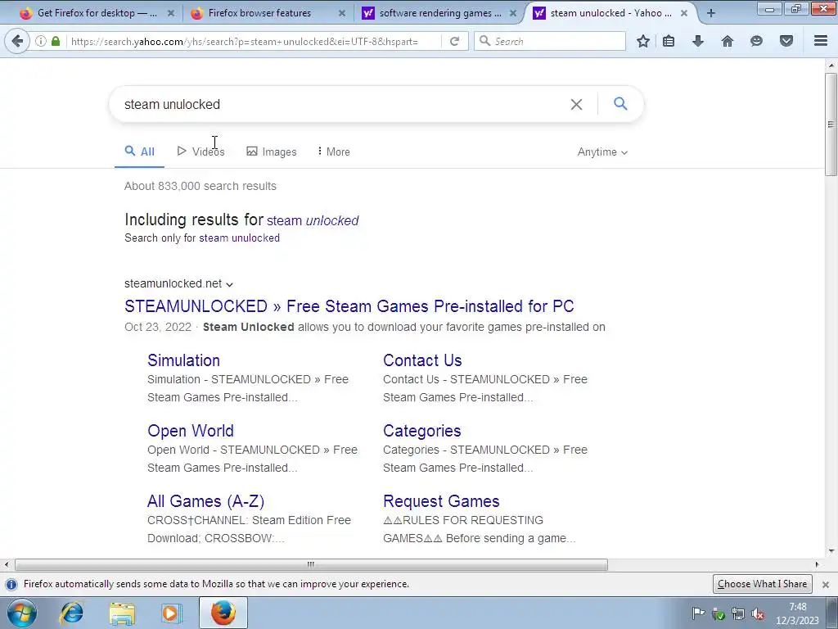
Task: Click 'About 833,000 search results' text
Action: (x=200, y=186)
